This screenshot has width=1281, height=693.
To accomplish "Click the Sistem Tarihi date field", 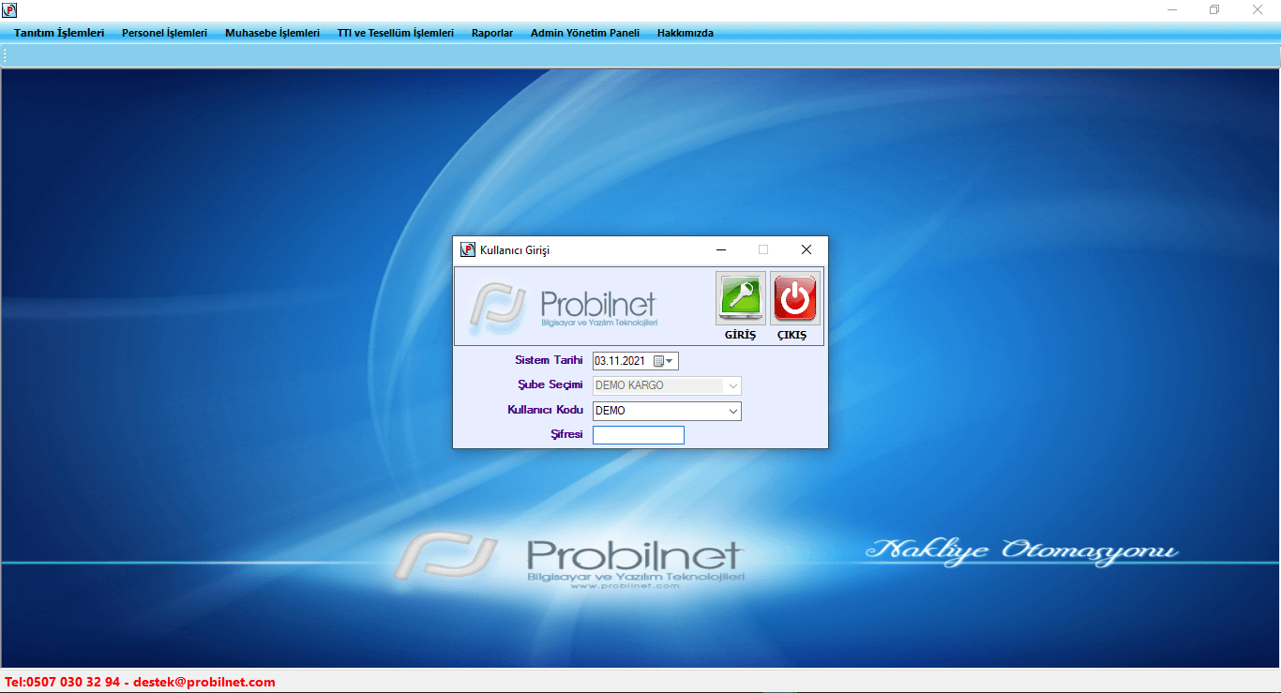I will (x=620, y=361).
